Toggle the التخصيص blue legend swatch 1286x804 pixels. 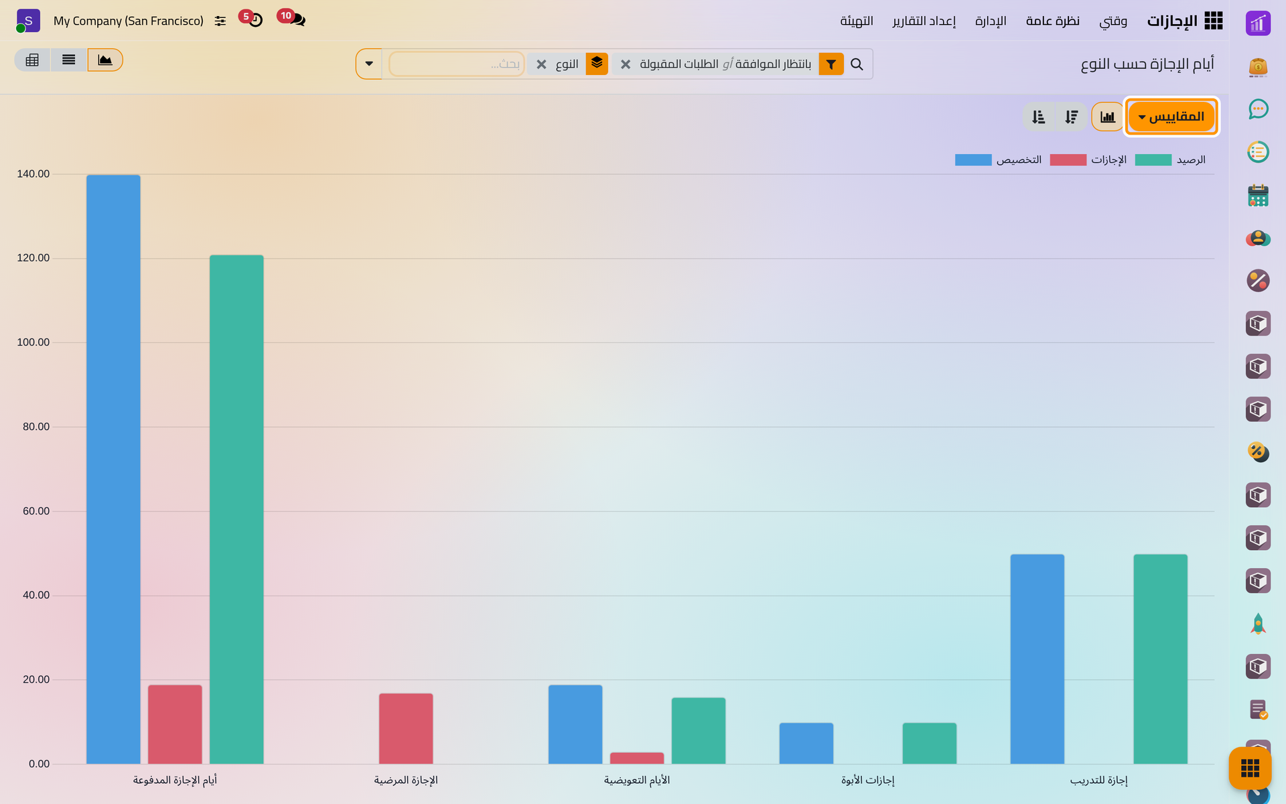pyautogui.click(x=973, y=160)
